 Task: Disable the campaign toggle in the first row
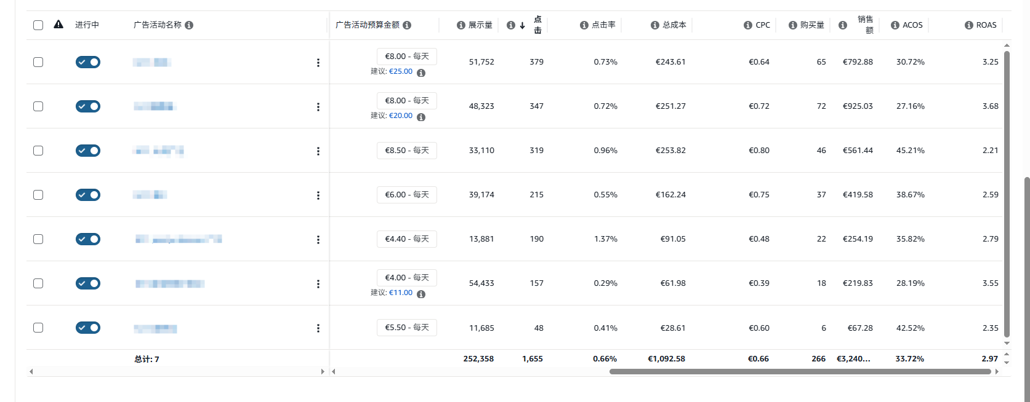[88, 62]
